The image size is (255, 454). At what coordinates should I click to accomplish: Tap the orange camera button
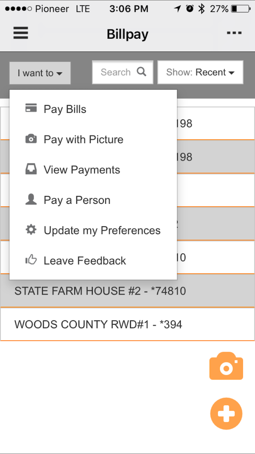[x=226, y=366]
